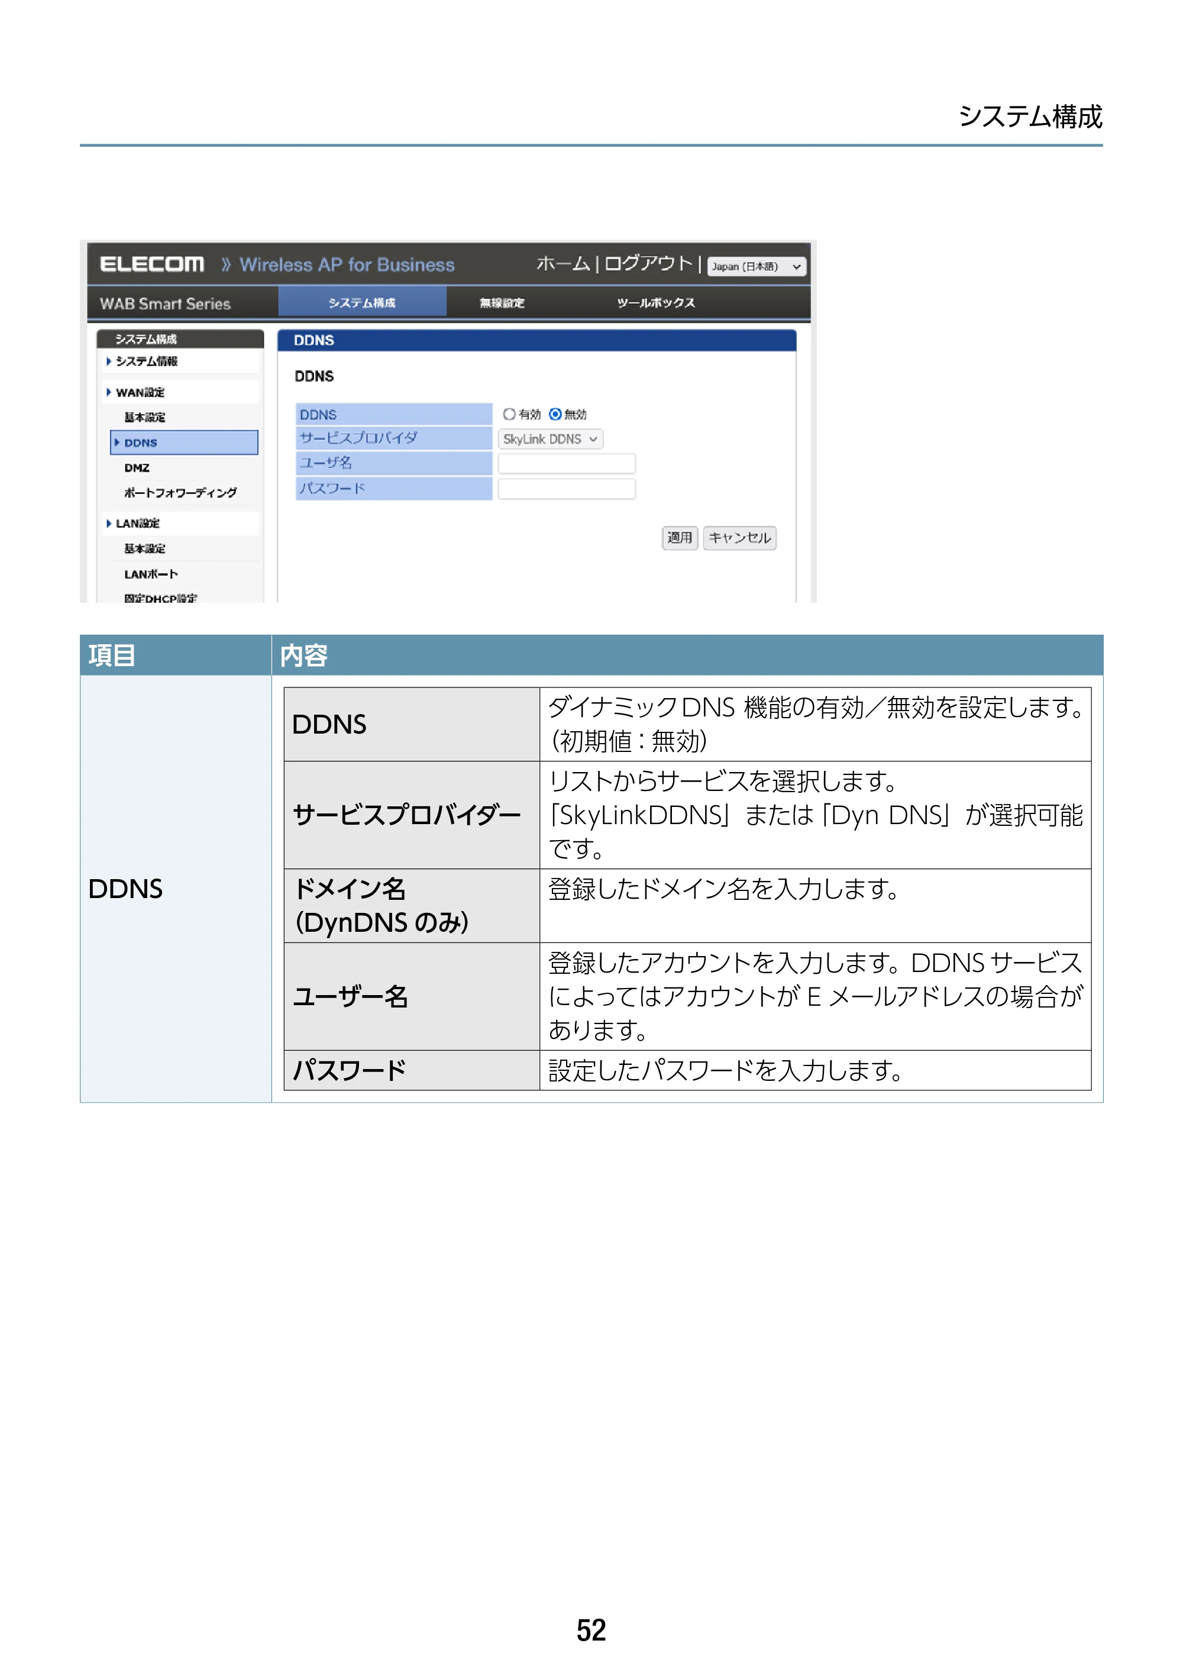This screenshot has width=1183, height=1679.
Task: Switch to the システム構成 tab
Action: pyautogui.click(x=362, y=303)
